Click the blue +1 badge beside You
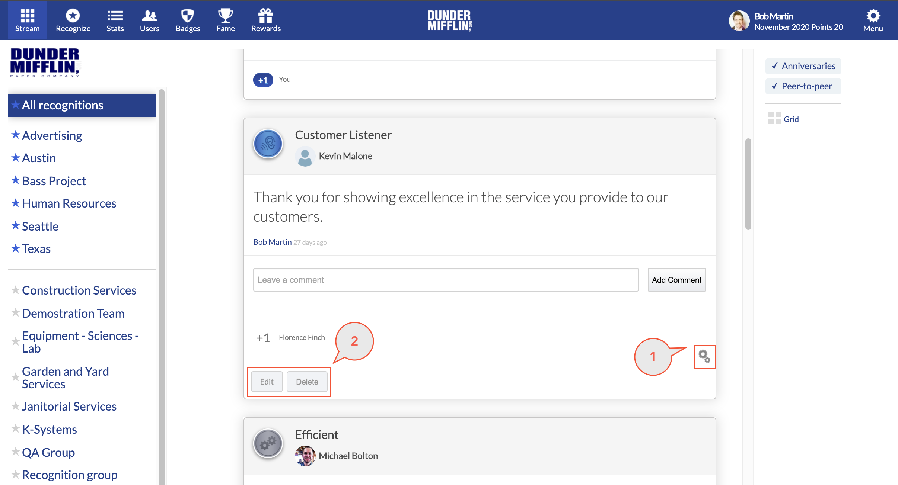Viewport: 898px width, 485px height. [263, 80]
